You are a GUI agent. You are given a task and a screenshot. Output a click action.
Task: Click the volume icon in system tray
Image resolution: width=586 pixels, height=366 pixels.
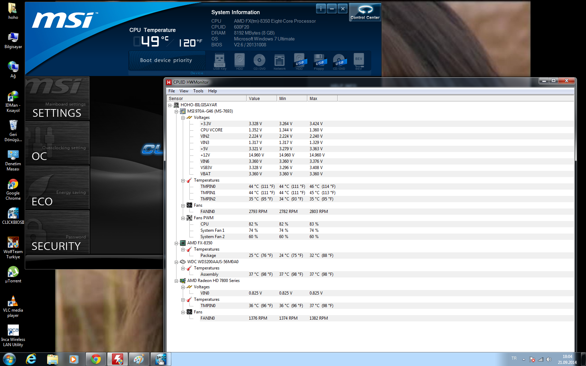pyautogui.click(x=549, y=359)
